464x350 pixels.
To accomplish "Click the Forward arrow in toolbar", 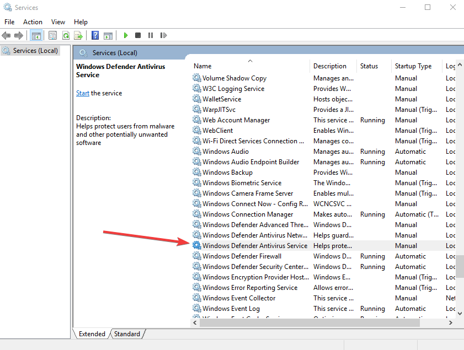I will [18, 35].
